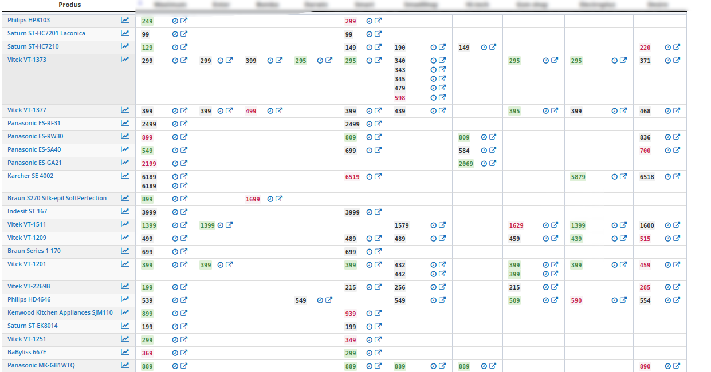Go to Vitek VT-1201 product page
Viewport: 711px width, 372px height.
click(x=27, y=264)
